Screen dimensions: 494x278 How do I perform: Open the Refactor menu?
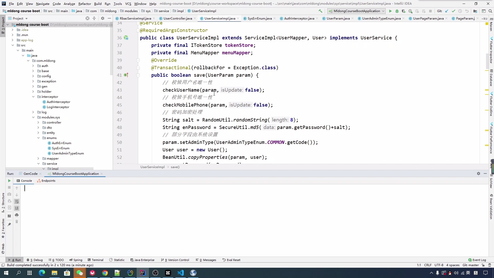click(x=85, y=4)
